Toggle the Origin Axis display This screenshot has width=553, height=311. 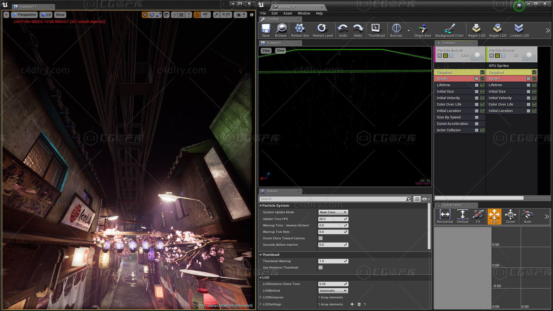click(x=423, y=31)
